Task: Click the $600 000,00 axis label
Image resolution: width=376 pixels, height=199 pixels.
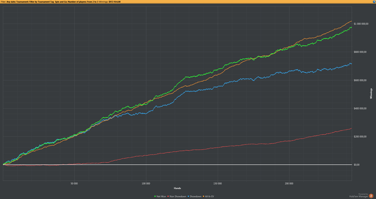Action: [x=360, y=80]
